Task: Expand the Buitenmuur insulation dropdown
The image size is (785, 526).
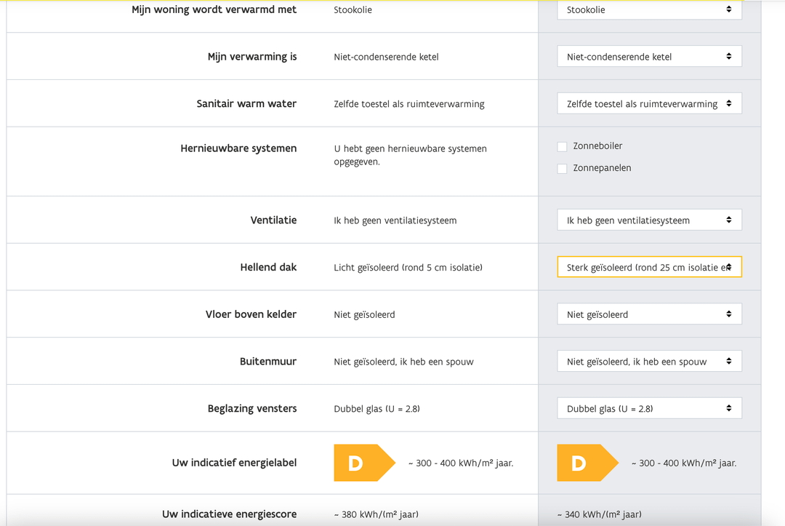Action: [649, 361]
